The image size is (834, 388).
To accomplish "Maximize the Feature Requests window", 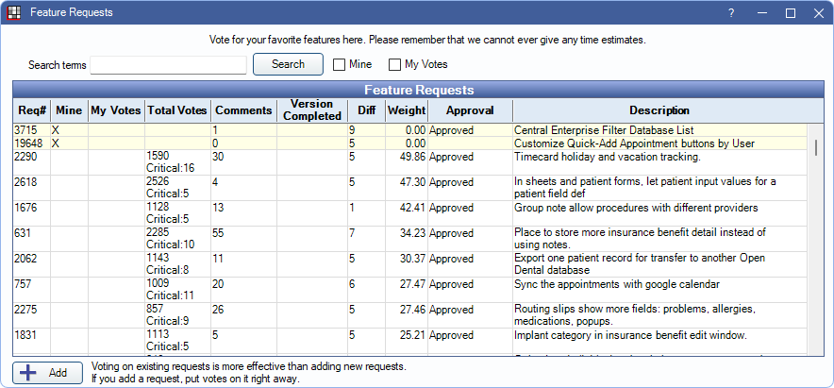I will point(791,13).
